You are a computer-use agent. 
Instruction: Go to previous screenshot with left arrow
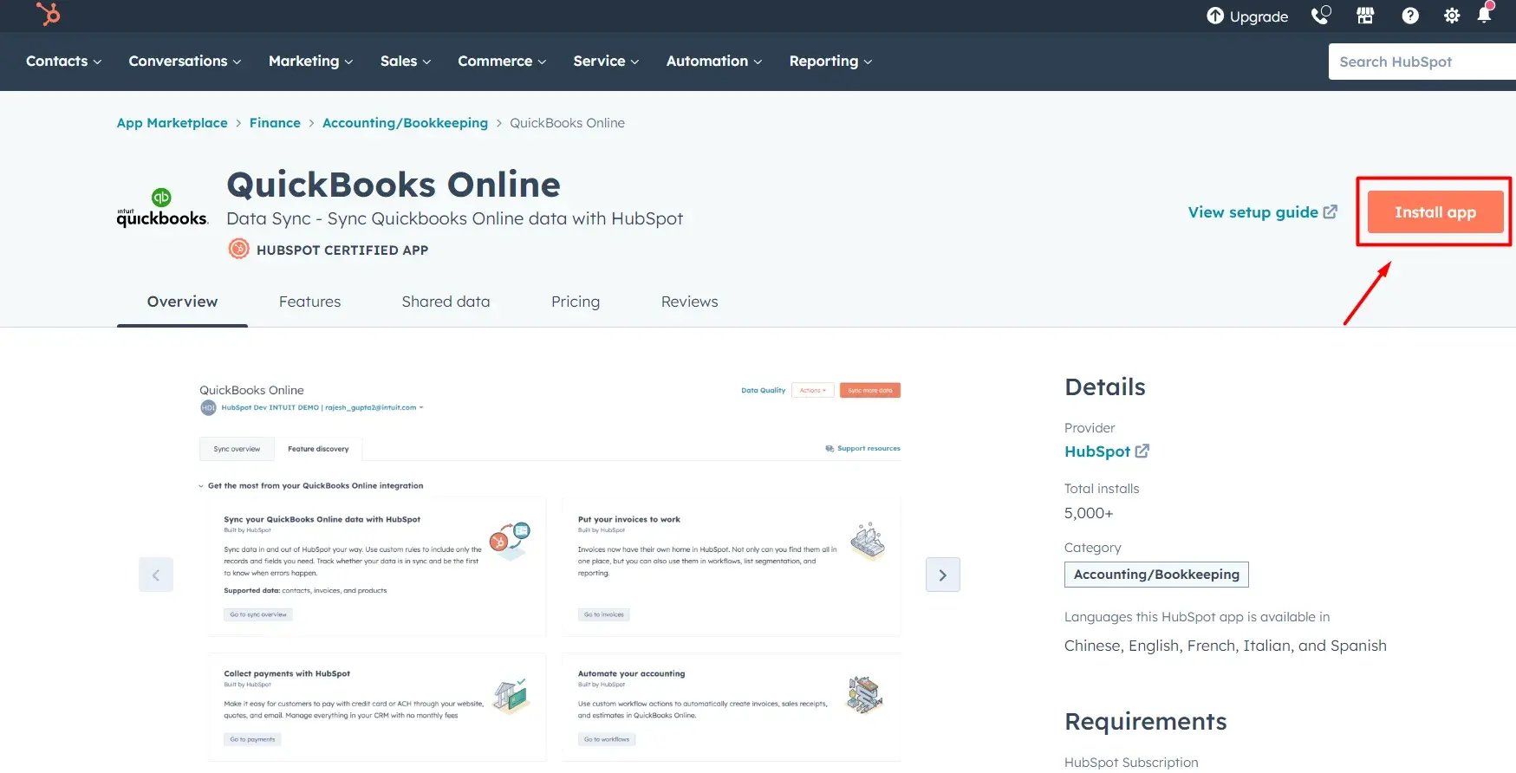(x=156, y=575)
